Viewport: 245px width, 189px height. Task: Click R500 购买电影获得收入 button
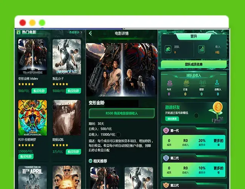pyautogui.click(x=122, y=113)
